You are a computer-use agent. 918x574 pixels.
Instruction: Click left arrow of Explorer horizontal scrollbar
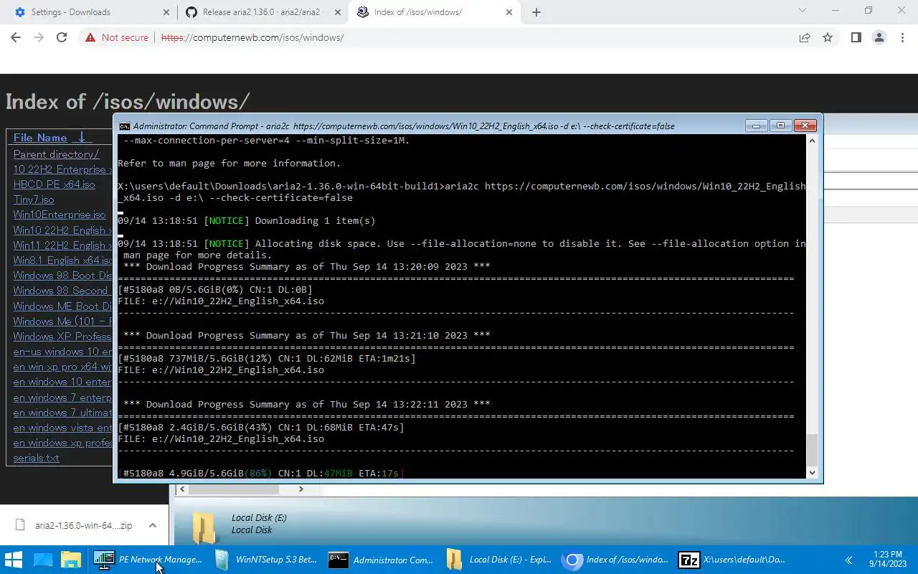click(x=182, y=489)
